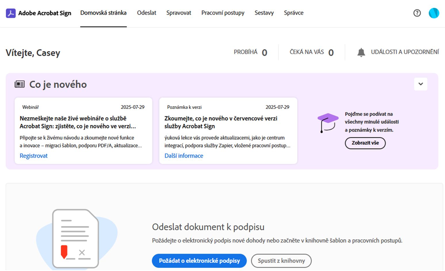The height and width of the screenshot is (271, 445).
Task: Click the Adobe Acrobat Sign product name
Action: coord(45,13)
